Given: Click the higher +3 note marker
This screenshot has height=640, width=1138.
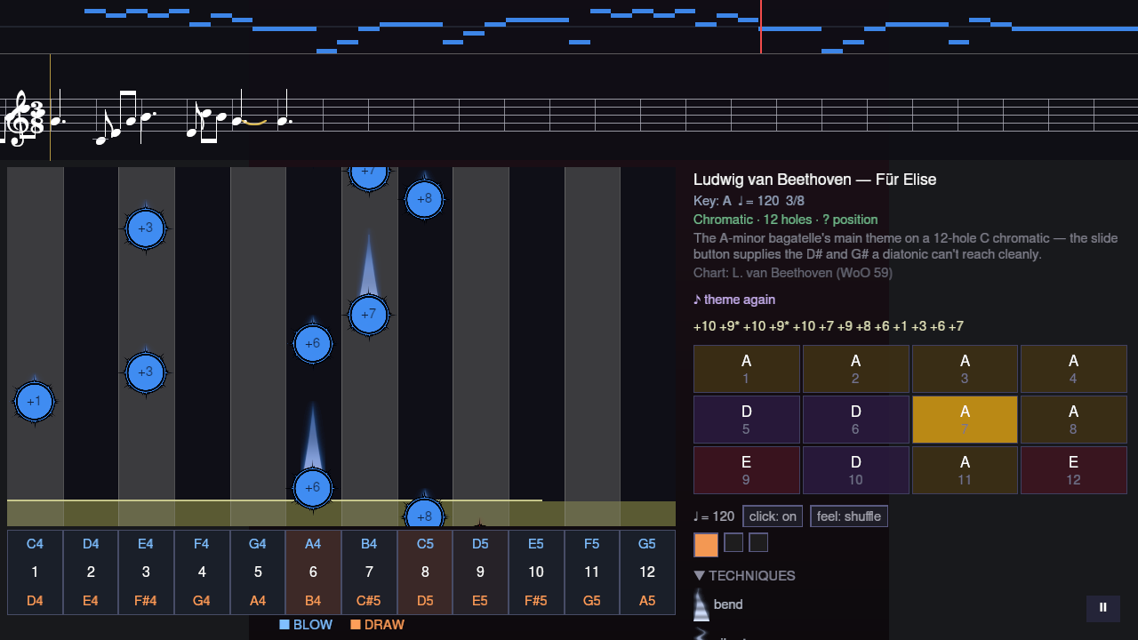Looking at the screenshot, I should point(146,228).
